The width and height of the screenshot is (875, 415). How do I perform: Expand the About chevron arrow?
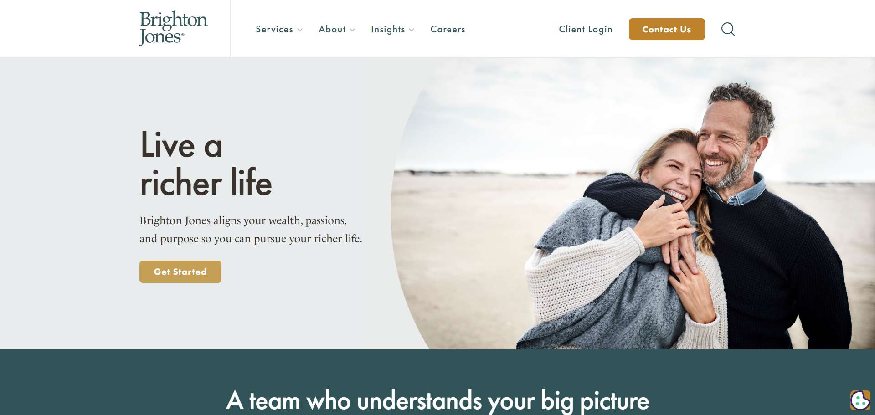tap(352, 30)
